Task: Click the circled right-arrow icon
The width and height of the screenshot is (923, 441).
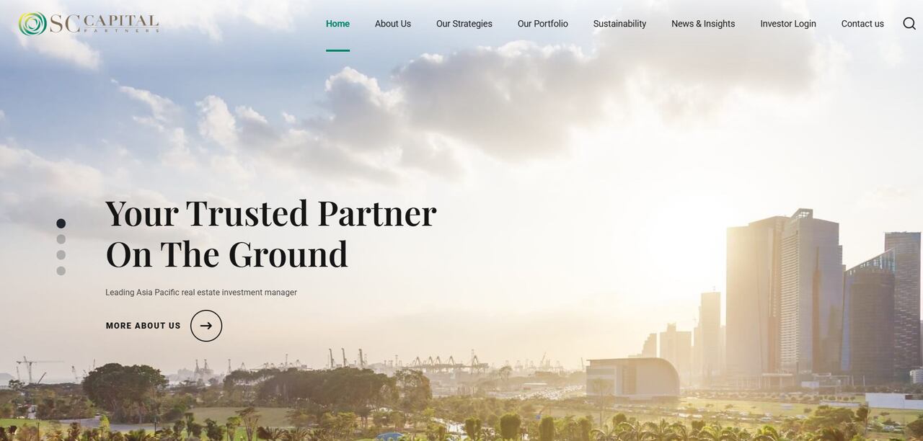Action: coord(206,326)
